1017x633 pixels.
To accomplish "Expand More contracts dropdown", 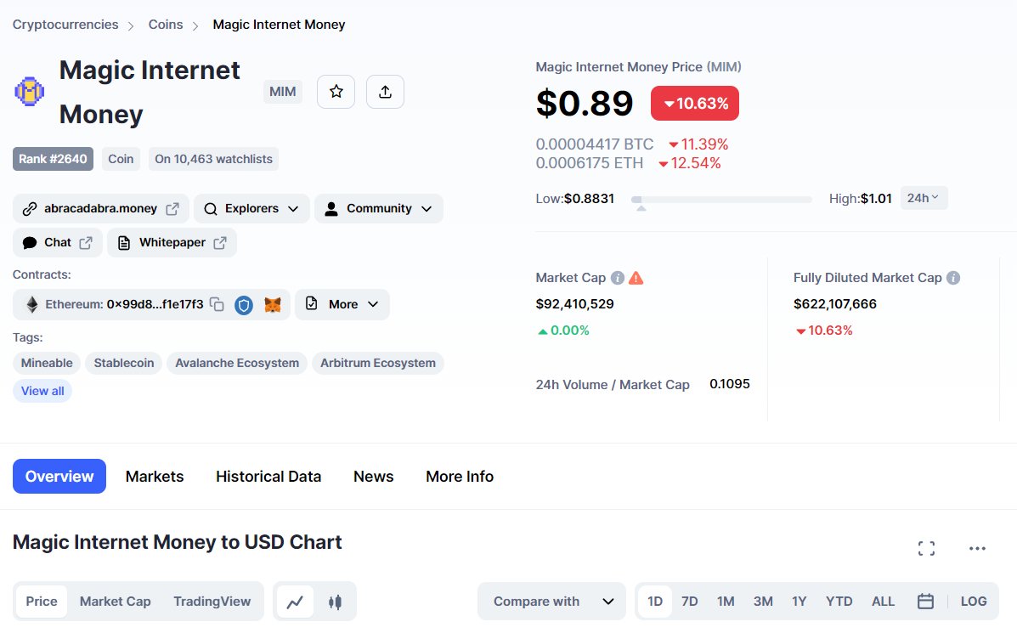I will click(342, 304).
